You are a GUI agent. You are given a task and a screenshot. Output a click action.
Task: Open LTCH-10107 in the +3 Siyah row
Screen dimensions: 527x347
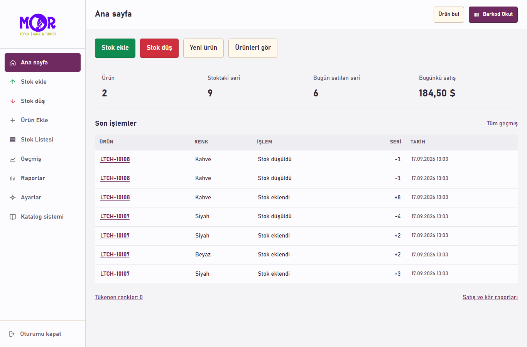coord(115,274)
